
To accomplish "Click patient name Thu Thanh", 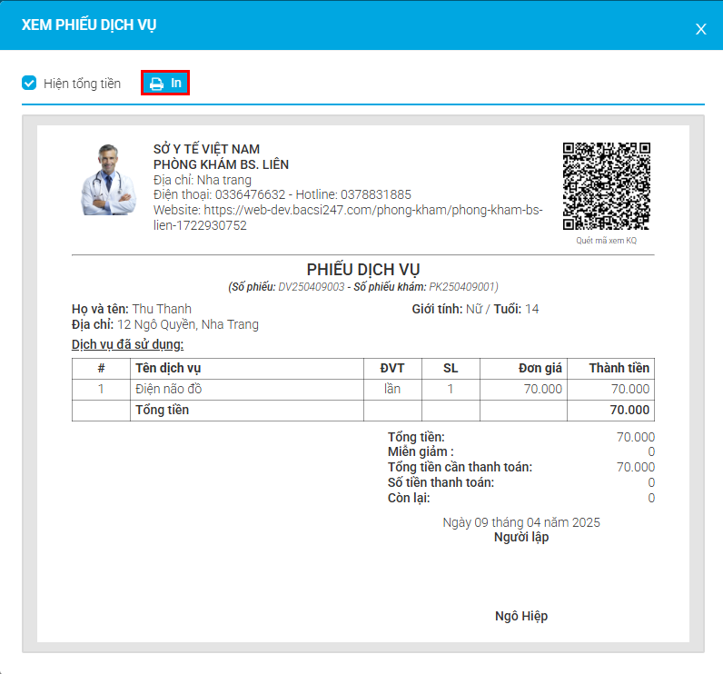I will (x=162, y=309).
